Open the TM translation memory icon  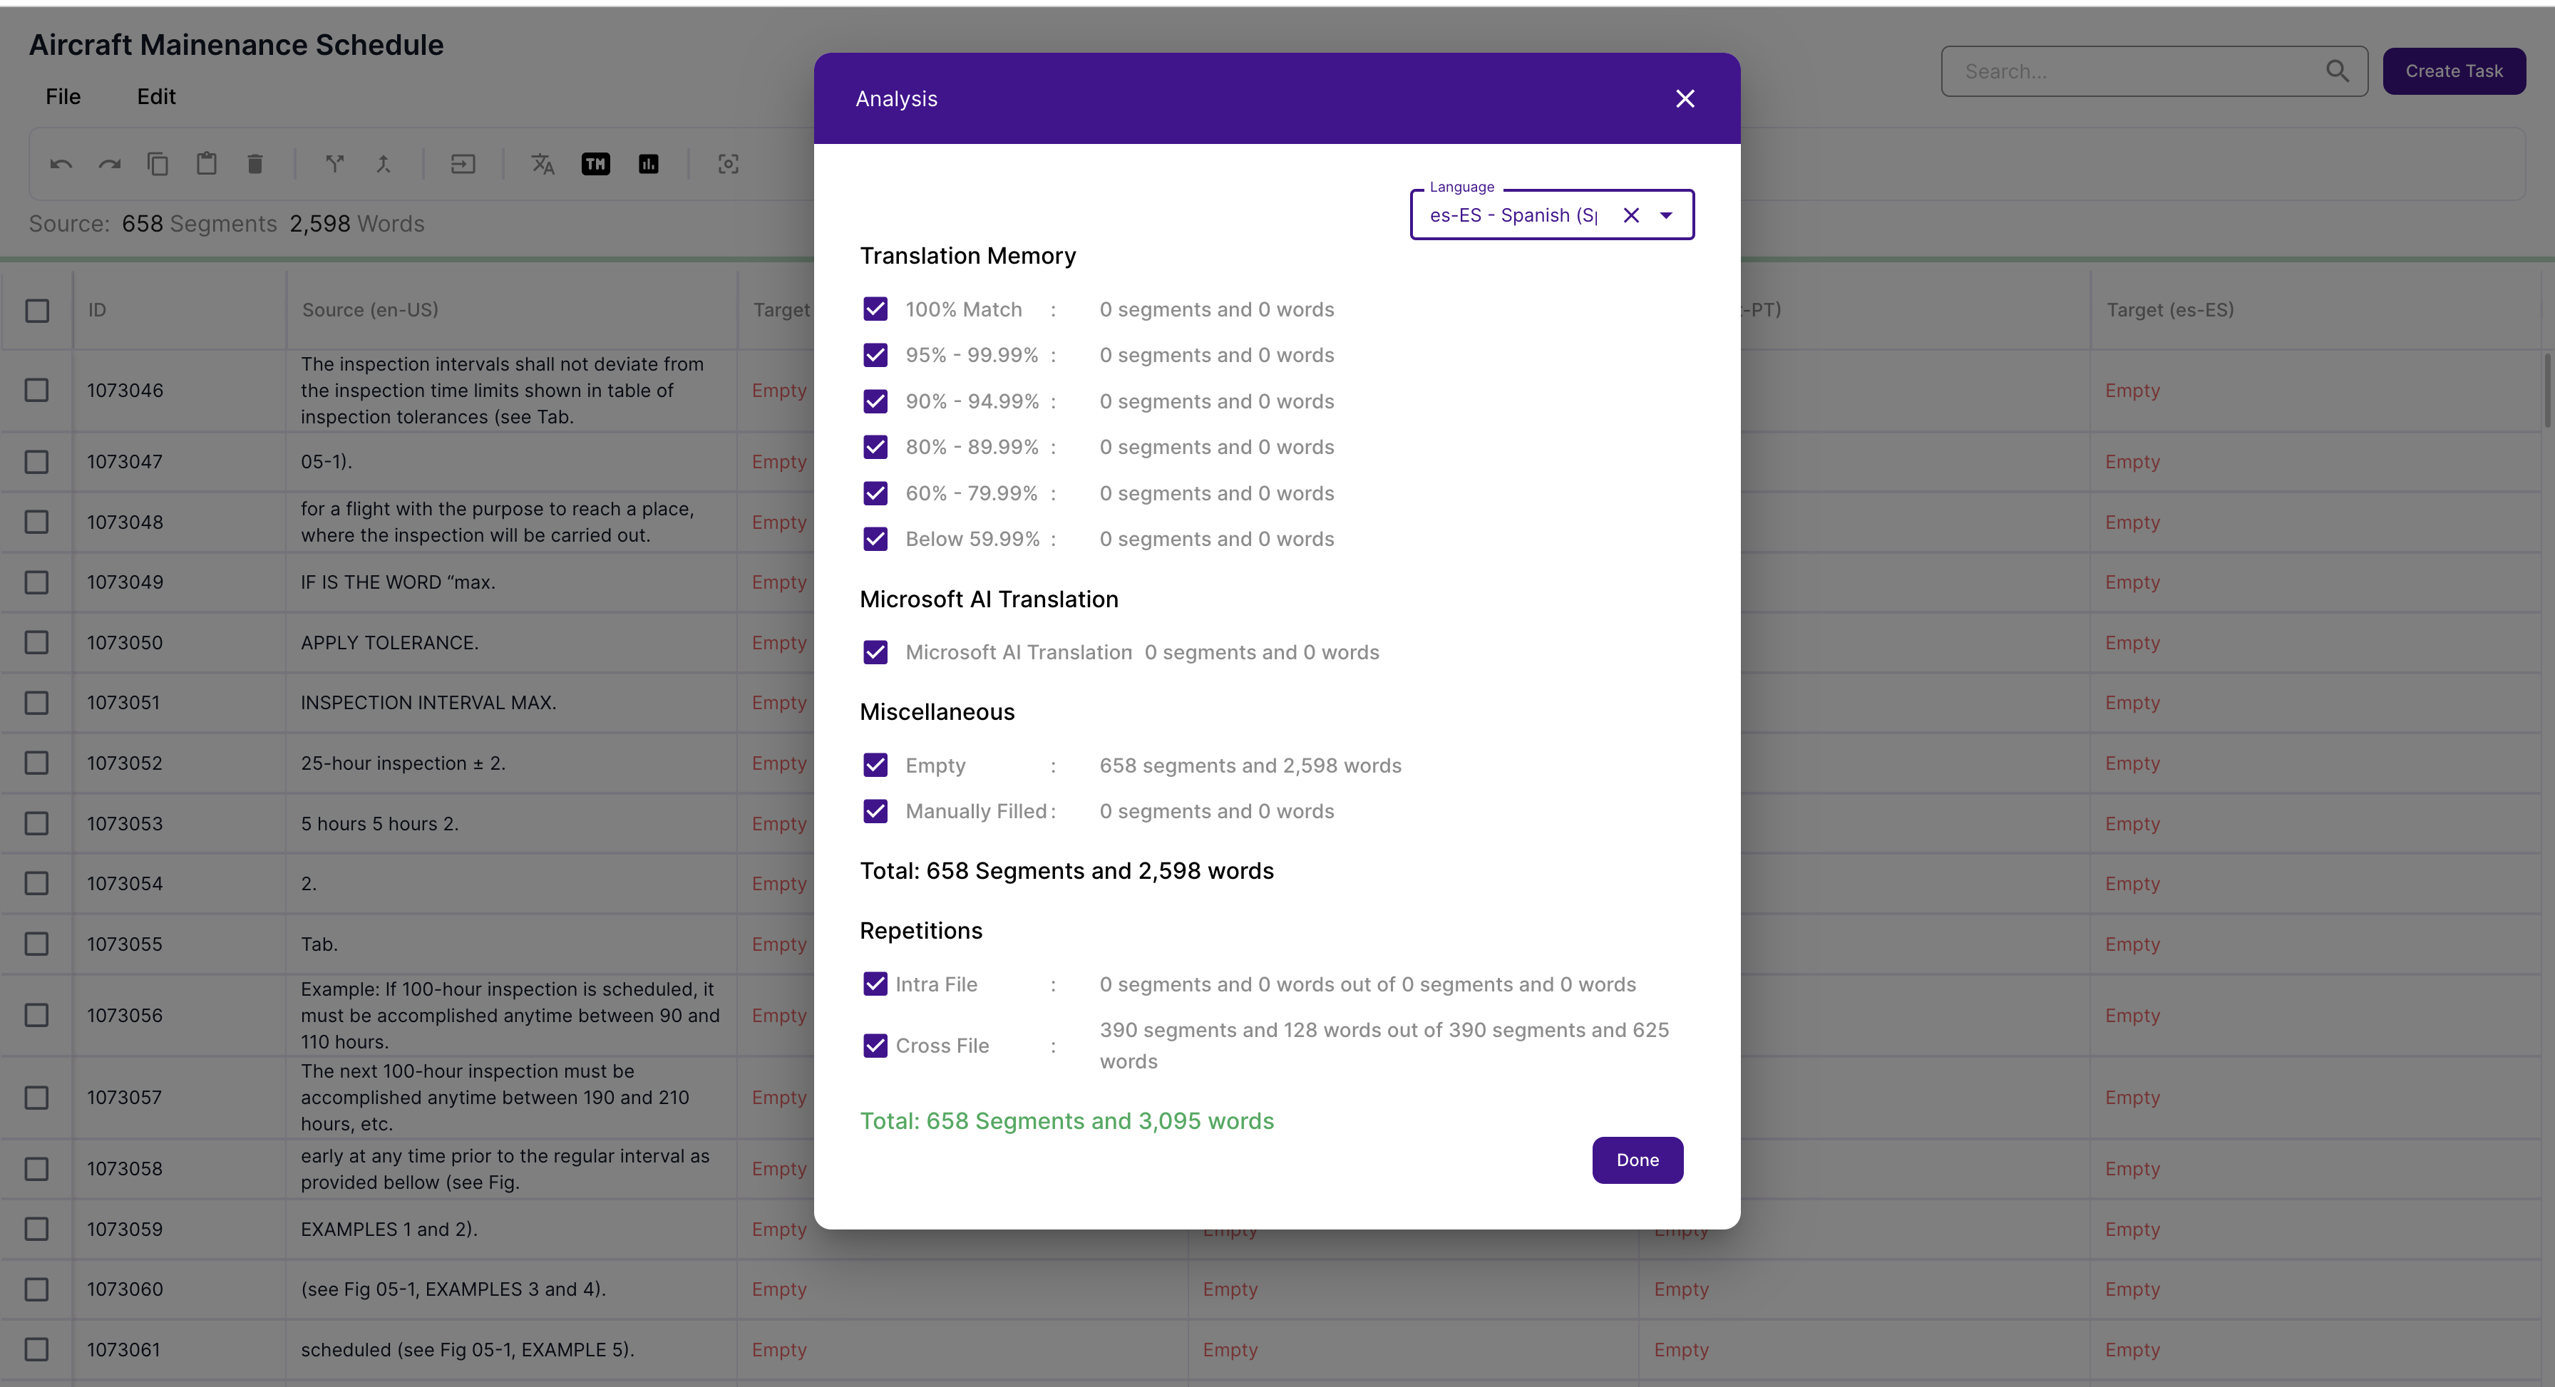tap(595, 165)
